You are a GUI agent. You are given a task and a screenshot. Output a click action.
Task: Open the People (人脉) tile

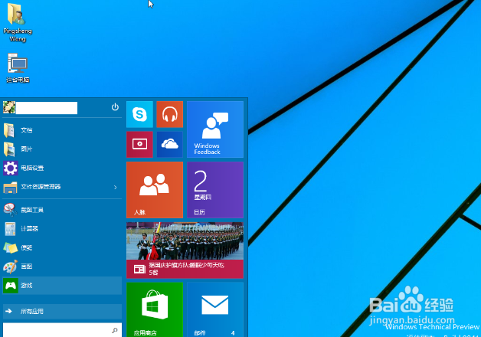[155, 190]
